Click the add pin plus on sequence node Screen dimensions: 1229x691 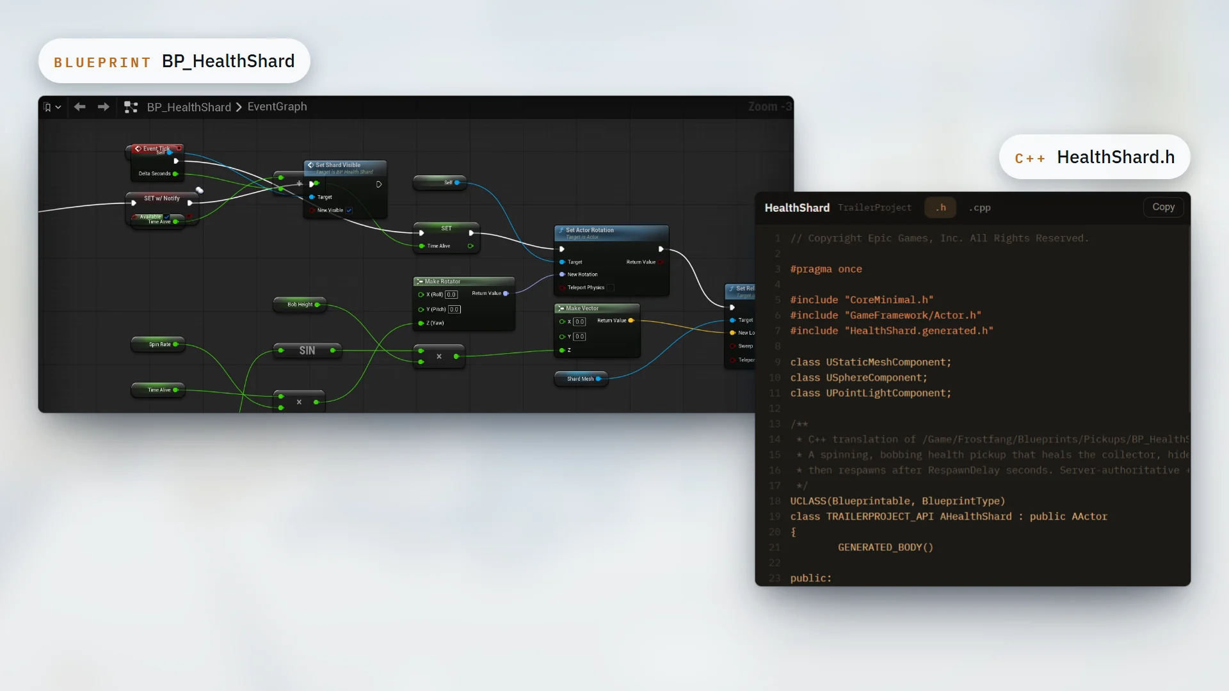tap(299, 184)
